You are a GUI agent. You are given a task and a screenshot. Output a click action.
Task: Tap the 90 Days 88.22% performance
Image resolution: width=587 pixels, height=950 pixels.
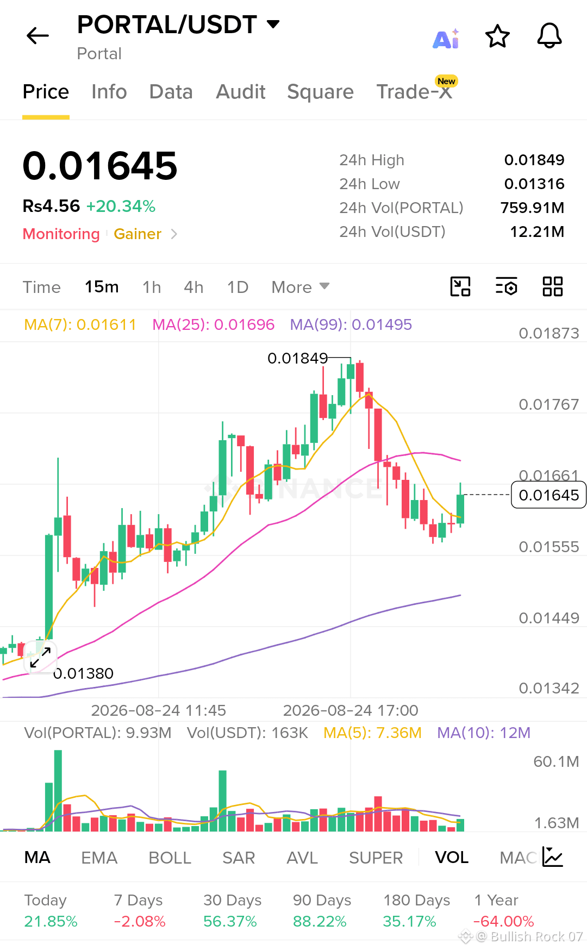coord(322,910)
